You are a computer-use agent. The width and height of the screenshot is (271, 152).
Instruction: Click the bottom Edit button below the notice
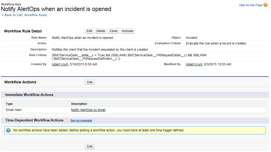[x=90, y=147]
